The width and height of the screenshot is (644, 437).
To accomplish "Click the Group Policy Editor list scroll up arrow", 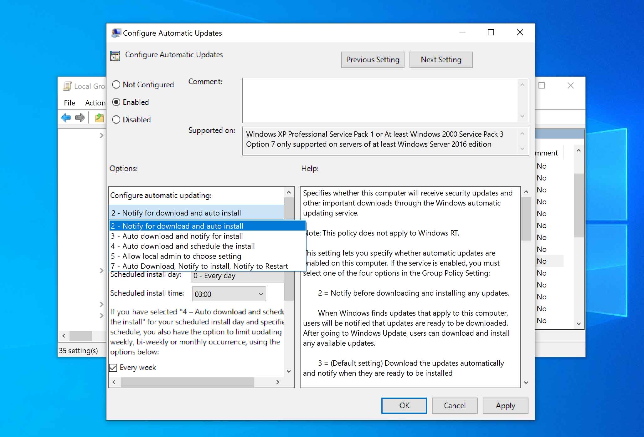I will coord(579,150).
